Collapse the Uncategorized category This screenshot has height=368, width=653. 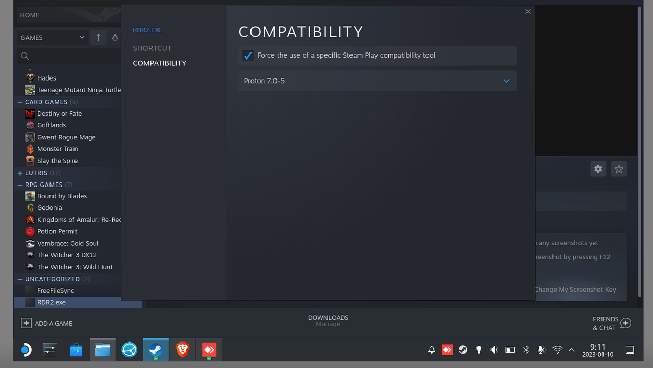click(20, 279)
